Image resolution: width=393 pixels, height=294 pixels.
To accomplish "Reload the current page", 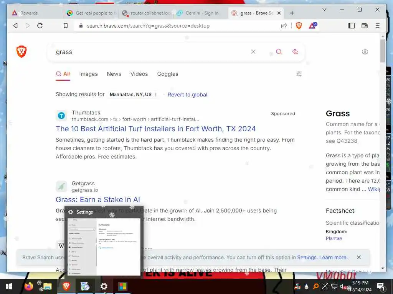I will tap(40, 26).
